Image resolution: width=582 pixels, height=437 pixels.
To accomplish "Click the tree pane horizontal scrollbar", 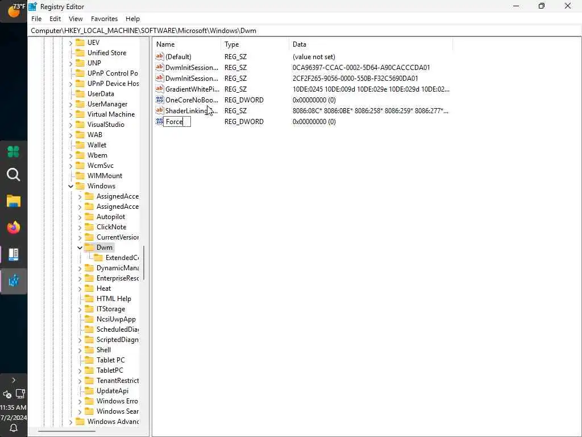I will (67, 431).
